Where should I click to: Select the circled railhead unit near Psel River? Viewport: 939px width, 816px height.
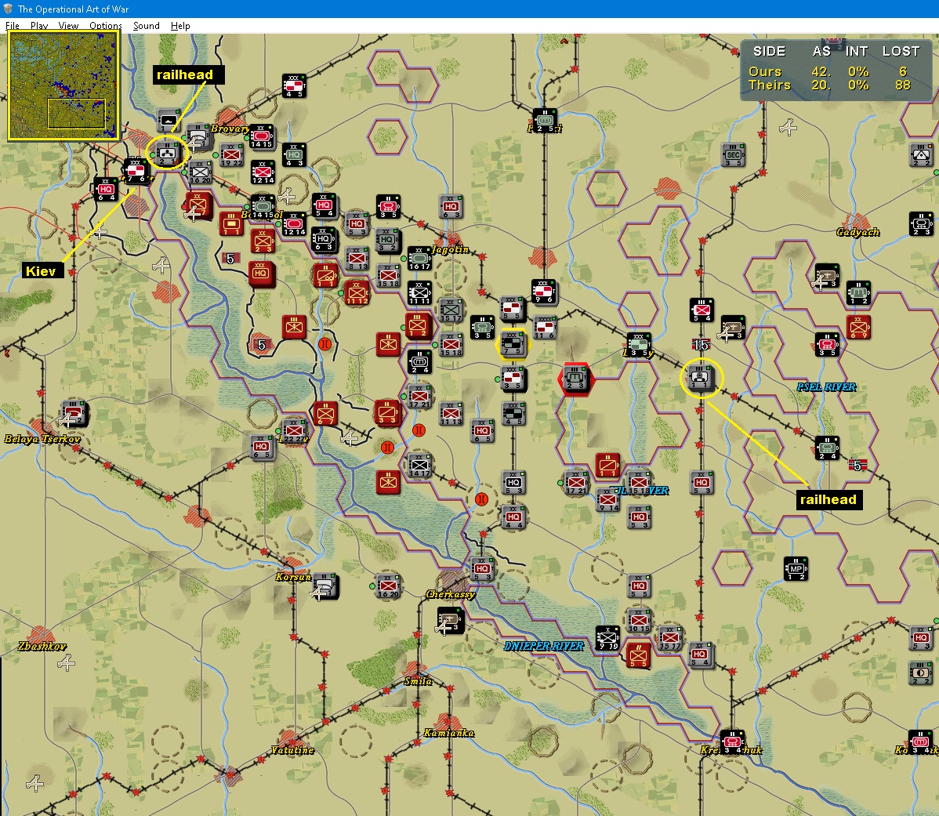[701, 379]
